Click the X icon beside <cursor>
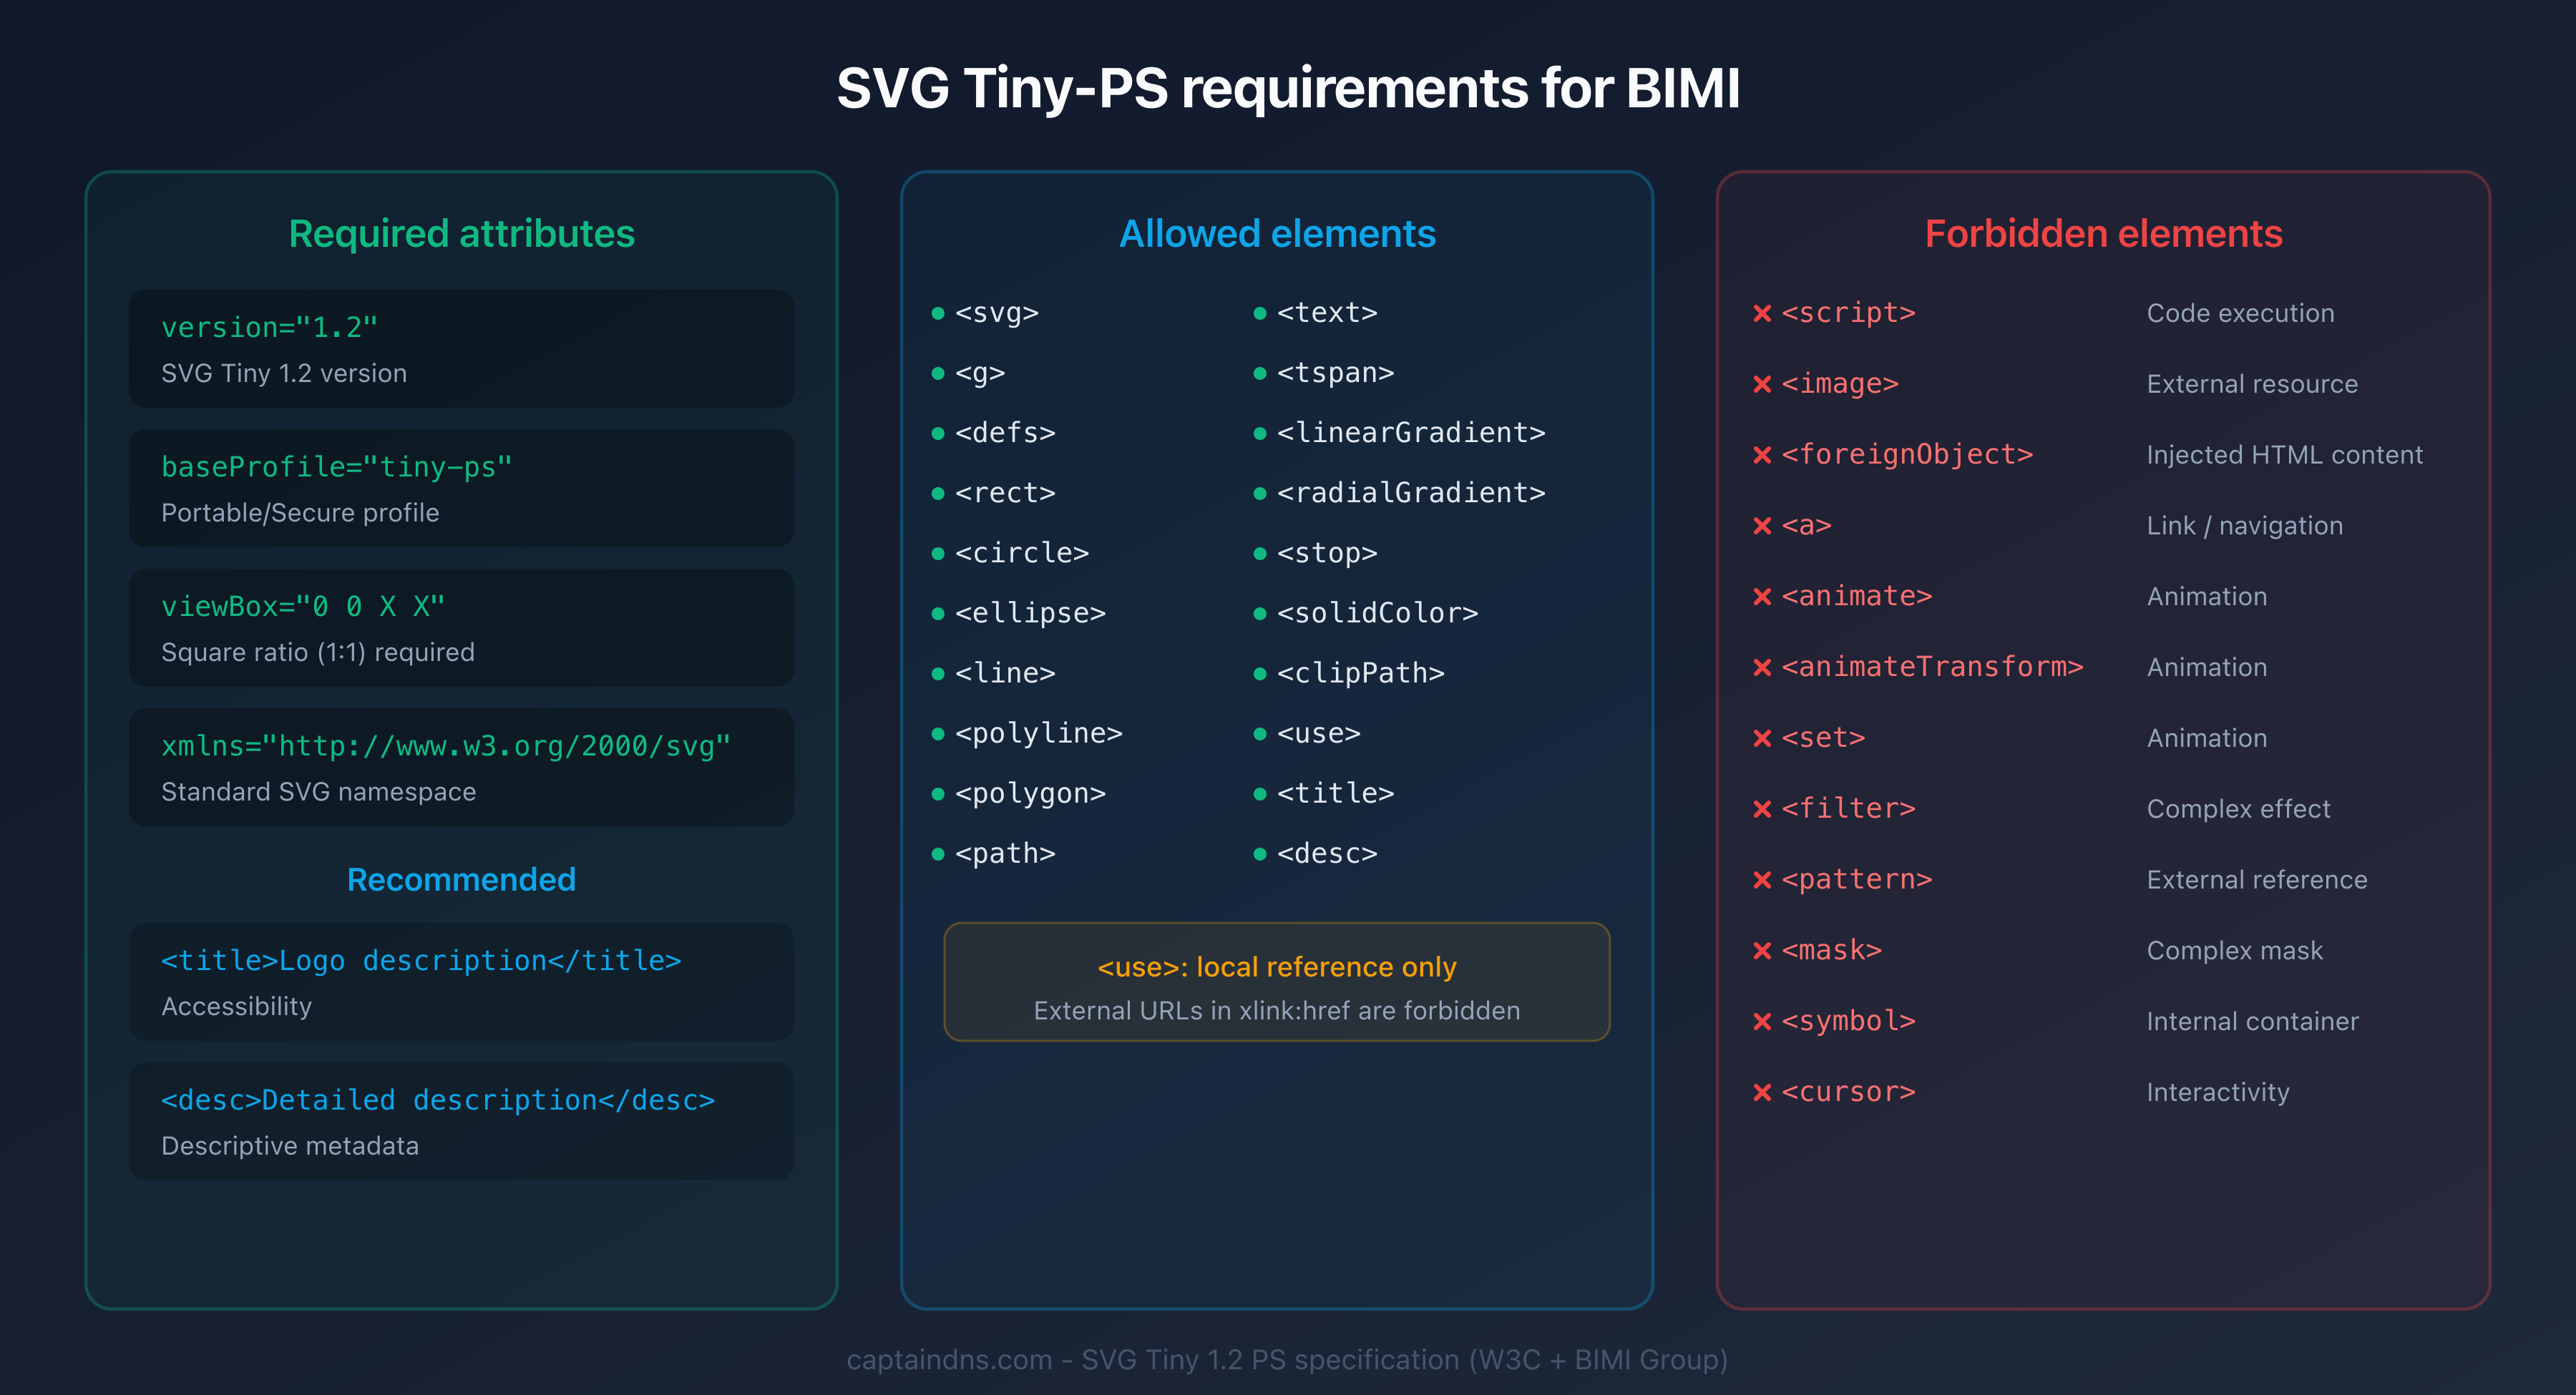 point(1763,1092)
